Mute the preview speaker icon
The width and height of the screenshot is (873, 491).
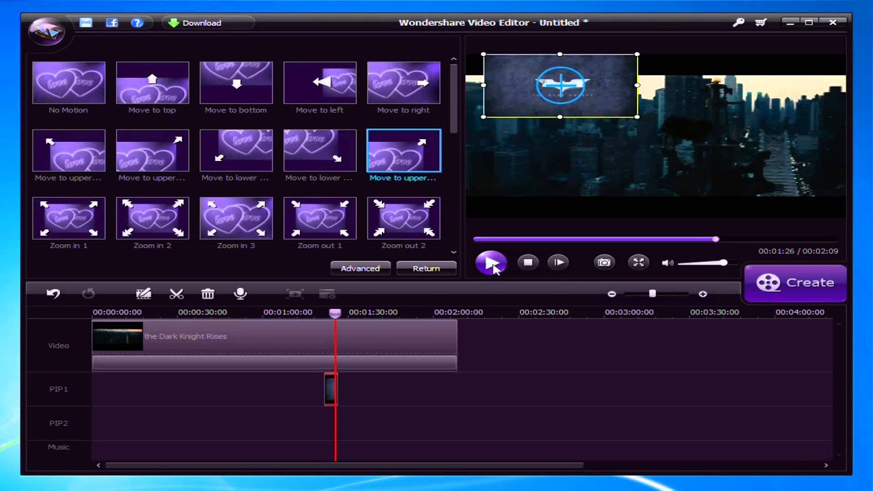click(x=668, y=263)
